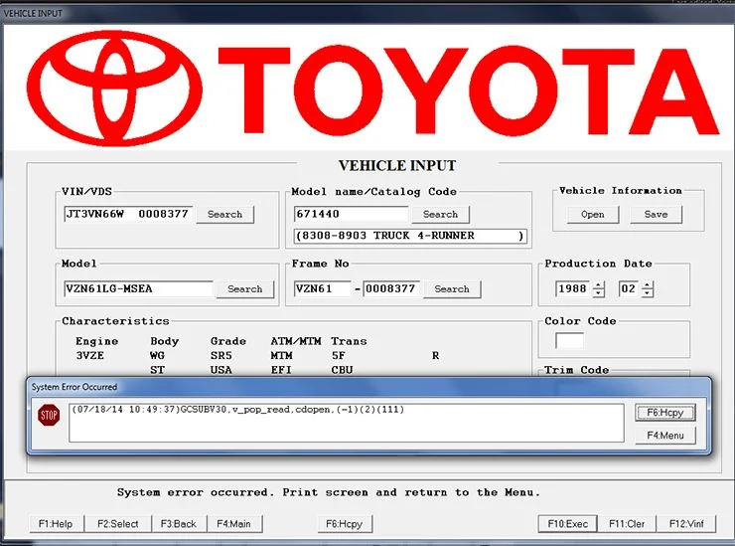Click the empty Color Code field
735x546 pixels.
[569, 341]
